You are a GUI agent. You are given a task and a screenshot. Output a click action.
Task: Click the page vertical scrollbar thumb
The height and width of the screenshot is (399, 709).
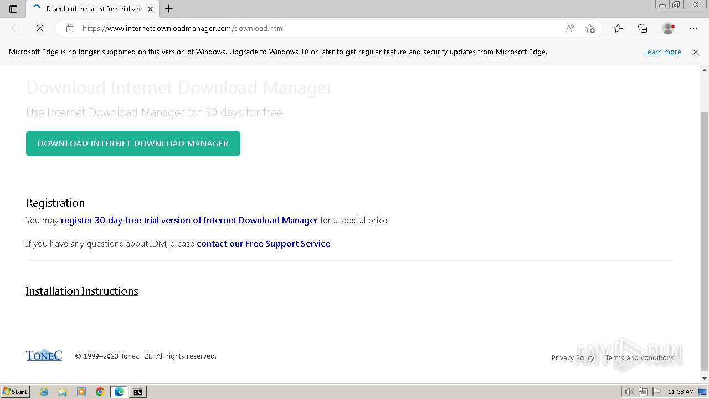pos(705,241)
